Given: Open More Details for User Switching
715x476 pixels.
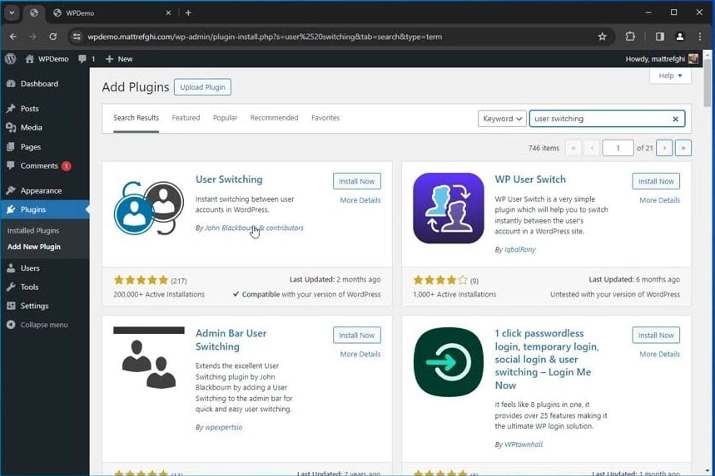Looking at the screenshot, I should [x=360, y=200].
